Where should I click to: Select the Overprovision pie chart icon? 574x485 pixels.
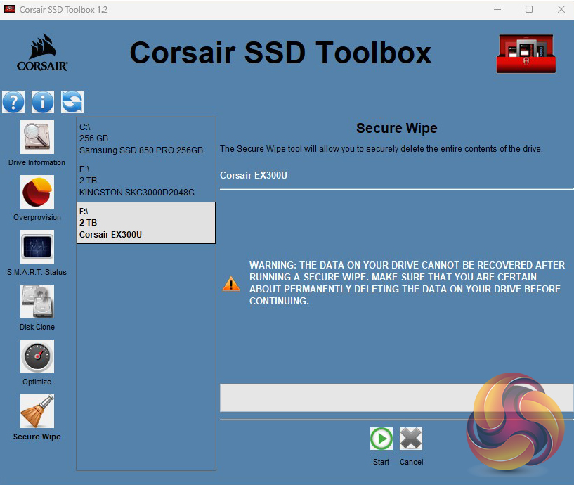tap(37, 193)
